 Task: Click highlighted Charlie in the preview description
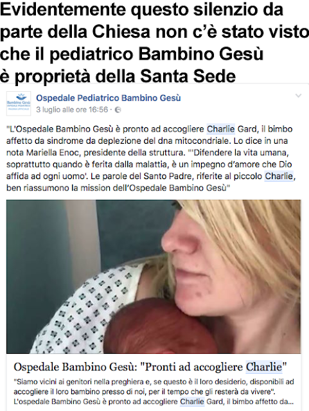click(192, 401)
